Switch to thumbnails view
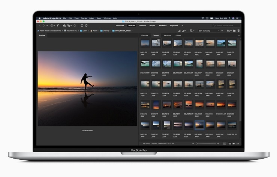 pos(230,144)
